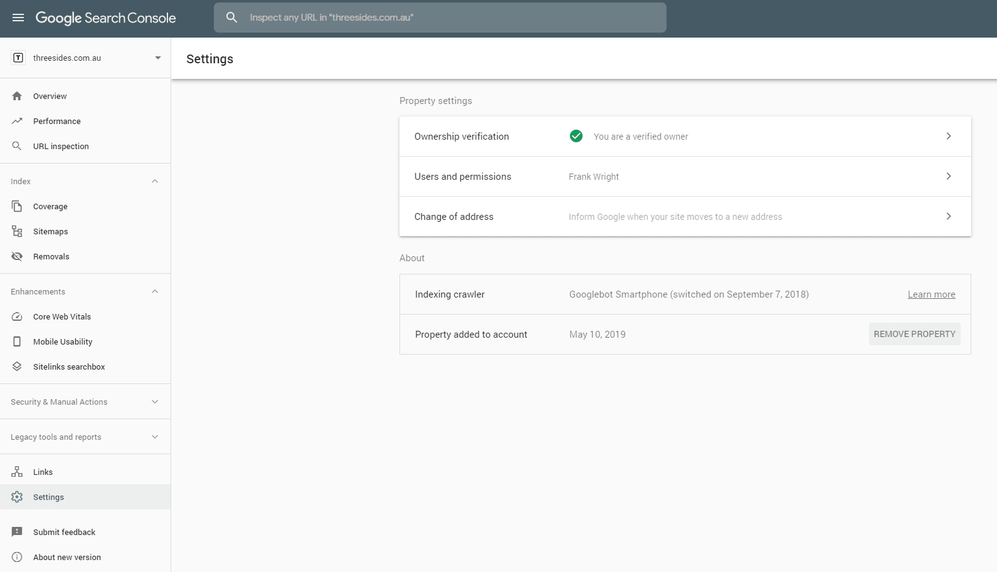Open the hamburger main menu

[18, 18]
